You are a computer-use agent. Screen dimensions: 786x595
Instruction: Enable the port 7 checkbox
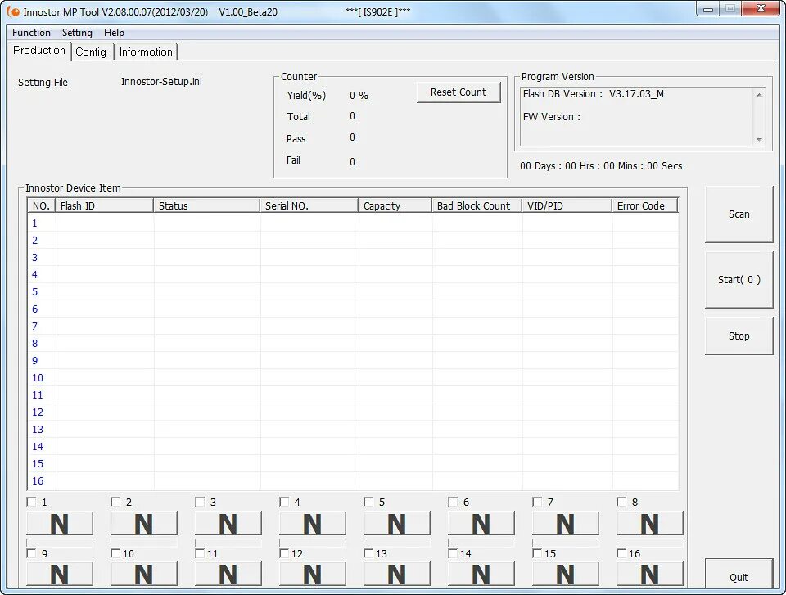537,502
